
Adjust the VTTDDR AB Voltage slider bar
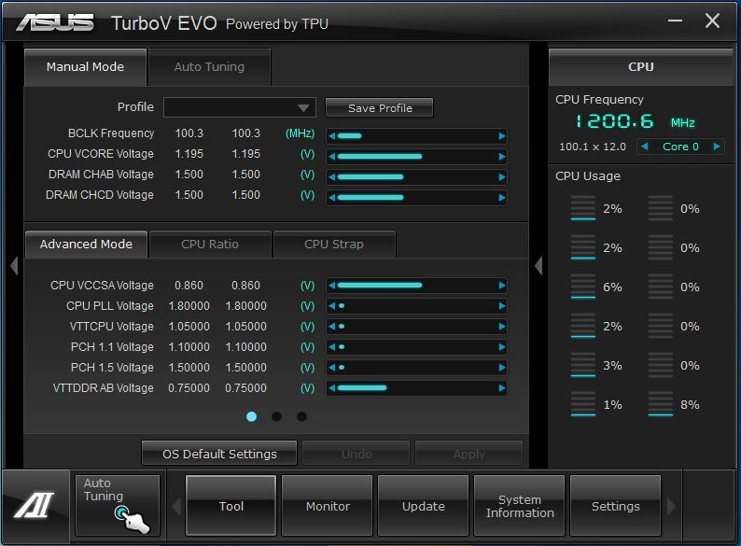[417, 388]
